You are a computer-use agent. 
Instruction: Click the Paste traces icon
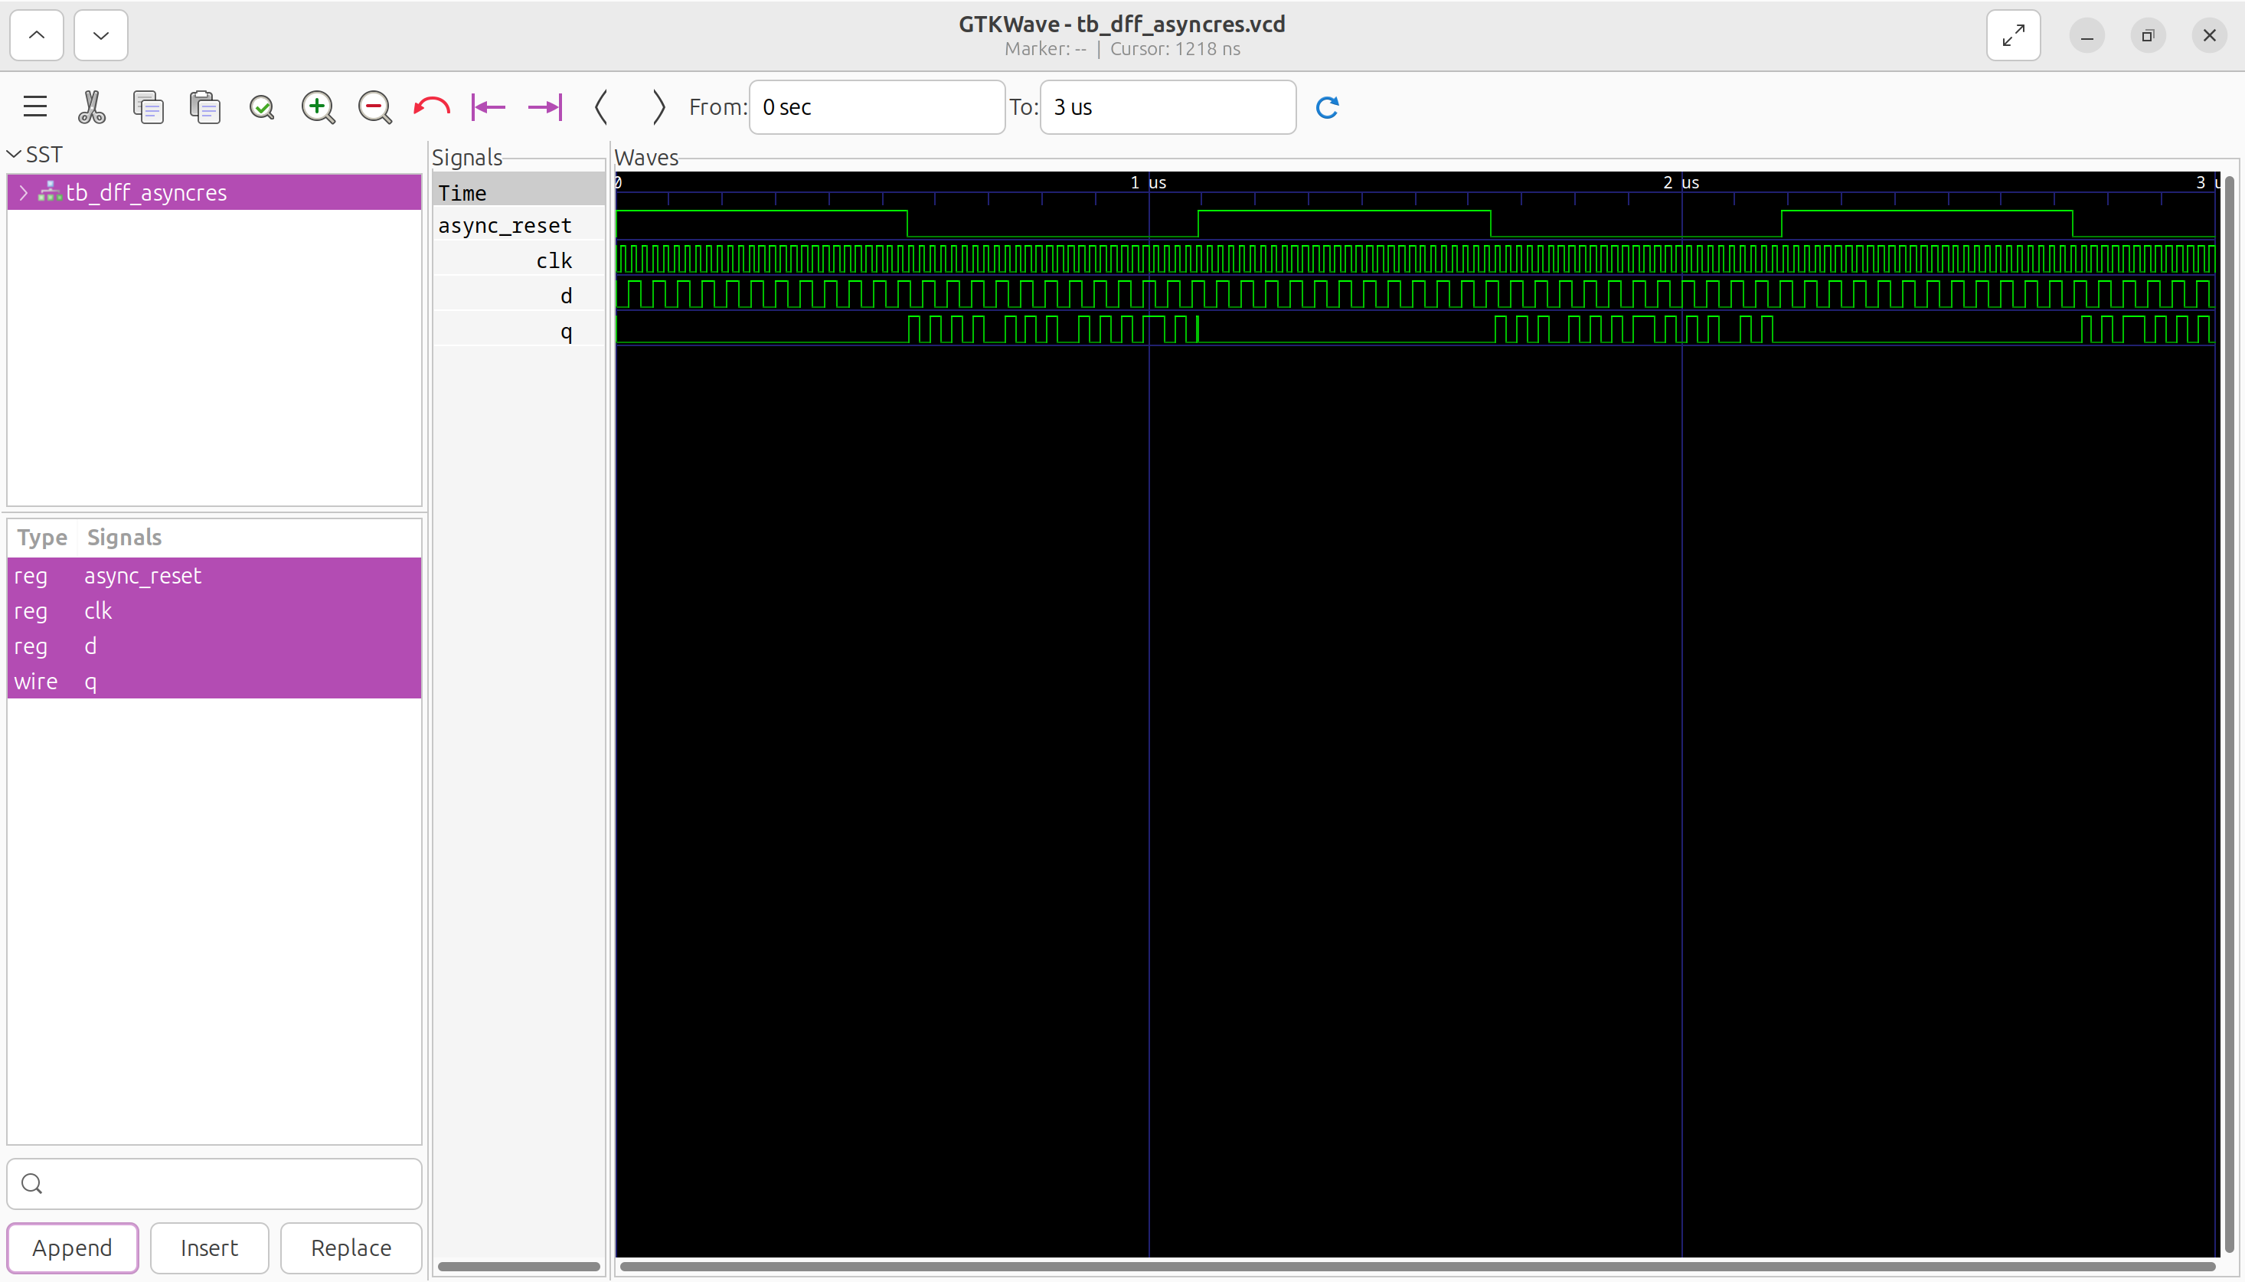tap(205, 106)
